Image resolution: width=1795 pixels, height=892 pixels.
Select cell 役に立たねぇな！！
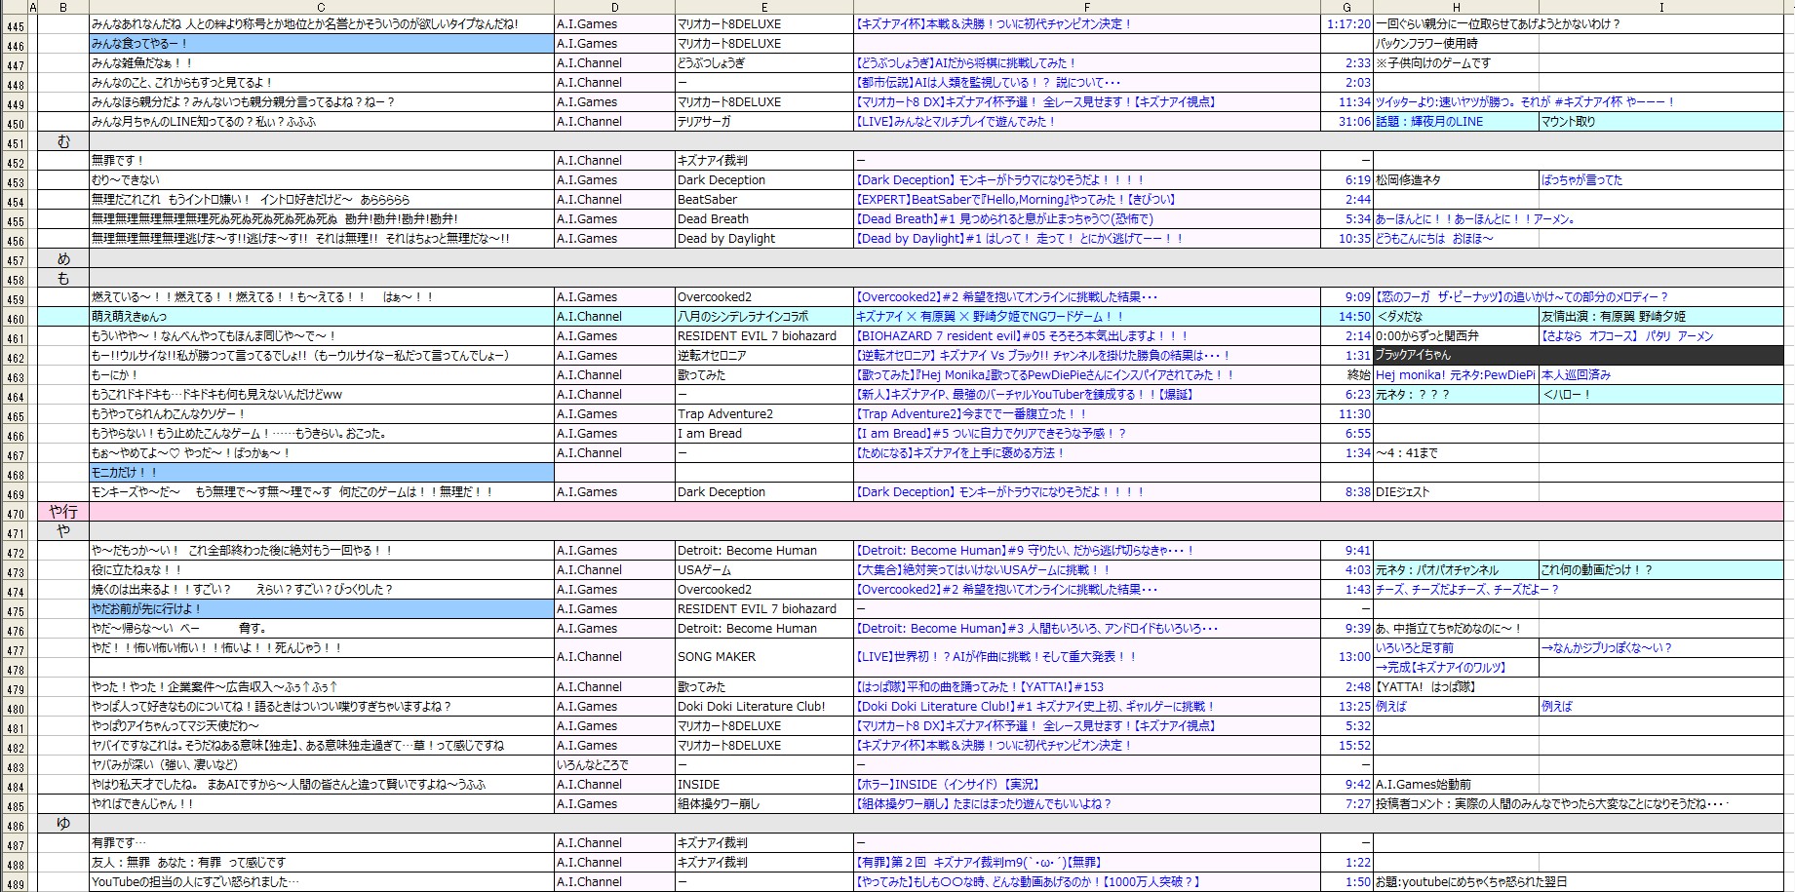(x=321, y=570)
